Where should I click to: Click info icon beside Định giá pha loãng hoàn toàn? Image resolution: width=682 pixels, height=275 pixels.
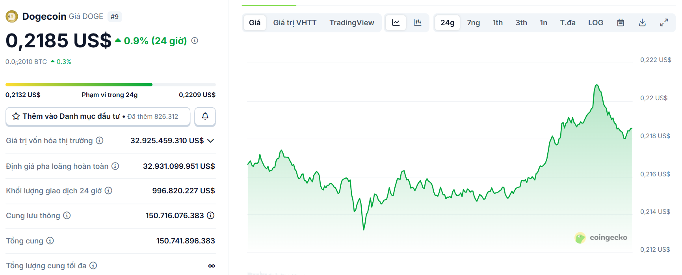[115, 166]
